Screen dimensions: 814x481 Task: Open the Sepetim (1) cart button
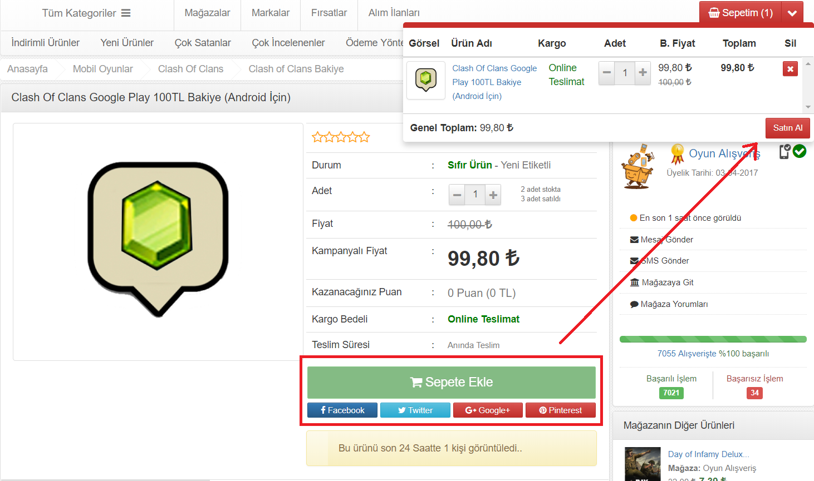(741, 13)
